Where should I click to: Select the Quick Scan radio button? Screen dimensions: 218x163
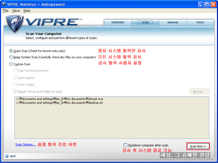(x=11, y=51)
